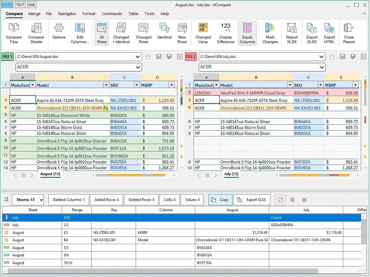Open the ACER sheet dropdown for July file
Image resolution: width=370 pixels, height=277 pixels.
click(322, 67)
